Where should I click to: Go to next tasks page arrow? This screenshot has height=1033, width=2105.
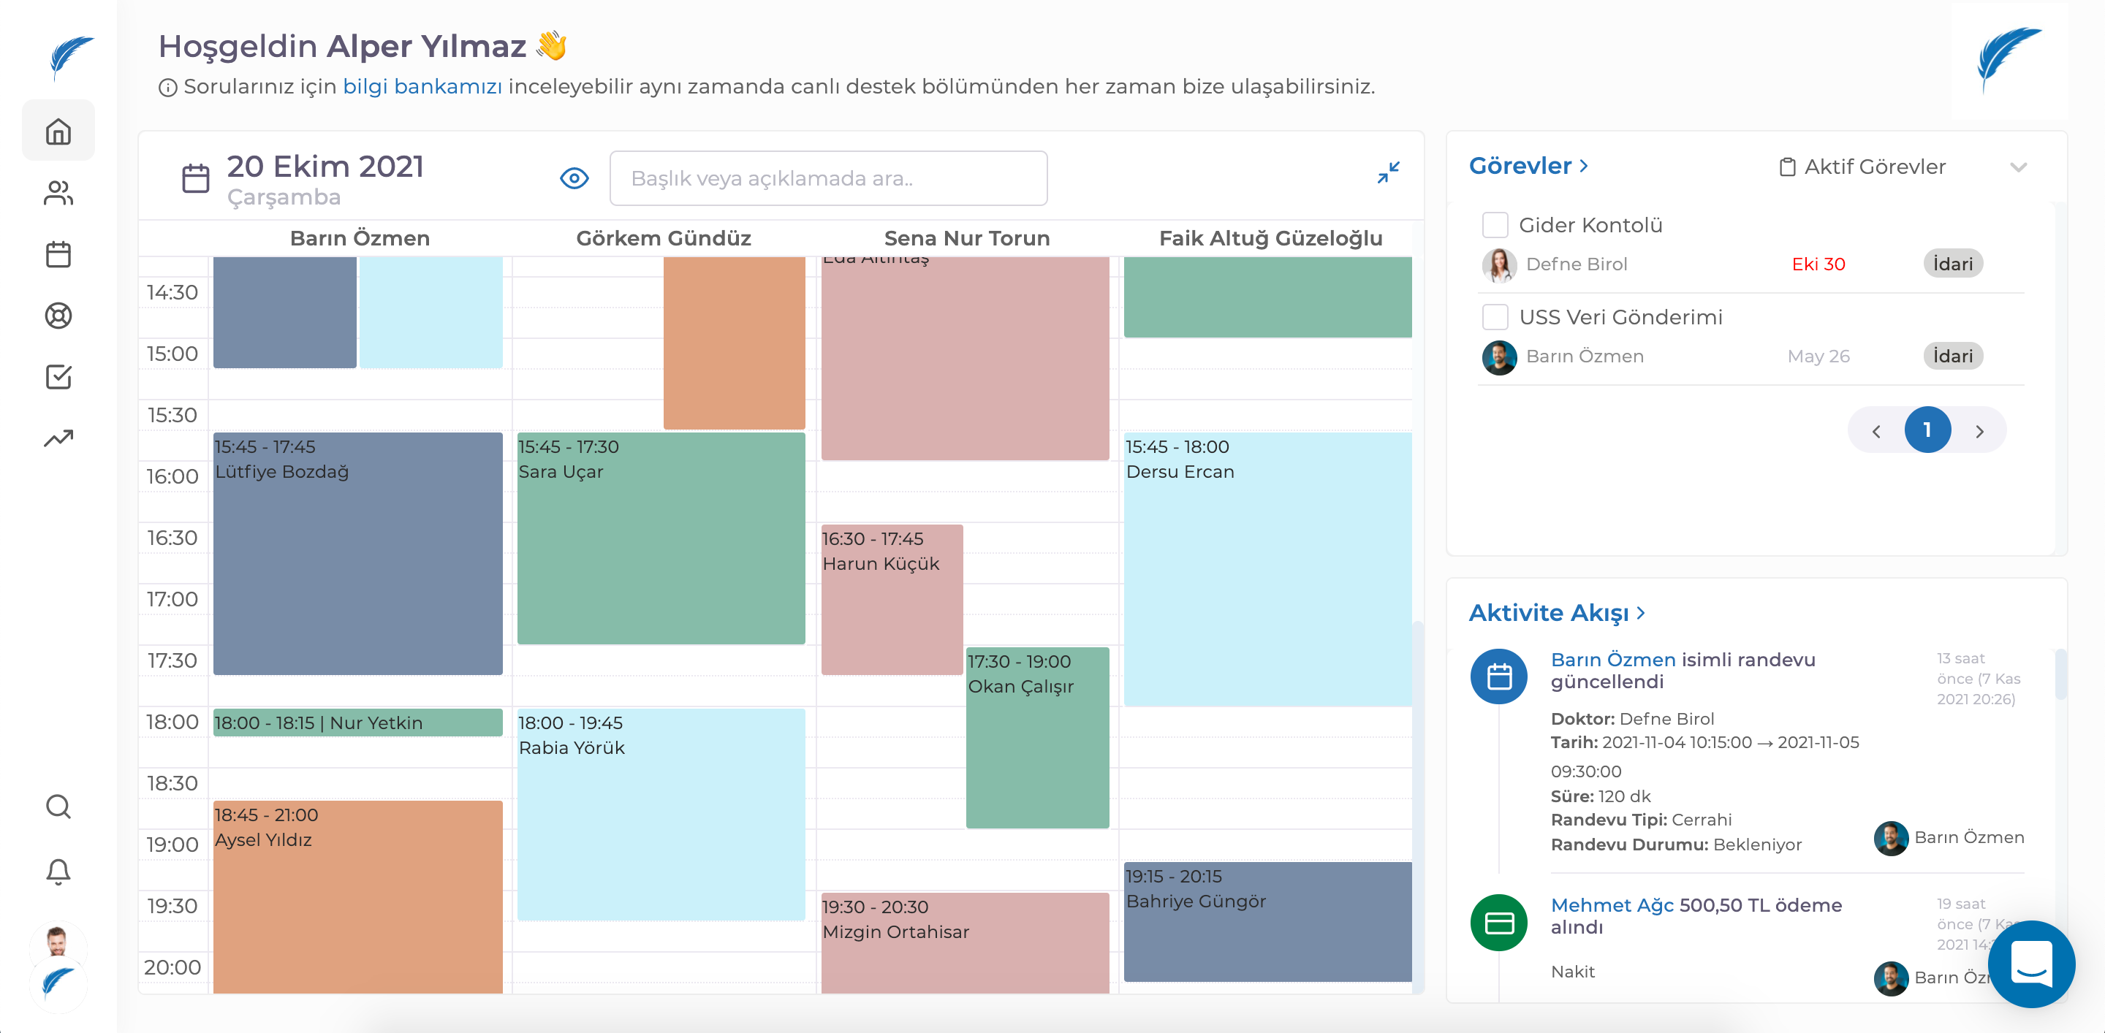(x=1980, y=430)
